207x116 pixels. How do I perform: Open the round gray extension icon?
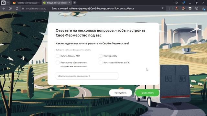190,9
